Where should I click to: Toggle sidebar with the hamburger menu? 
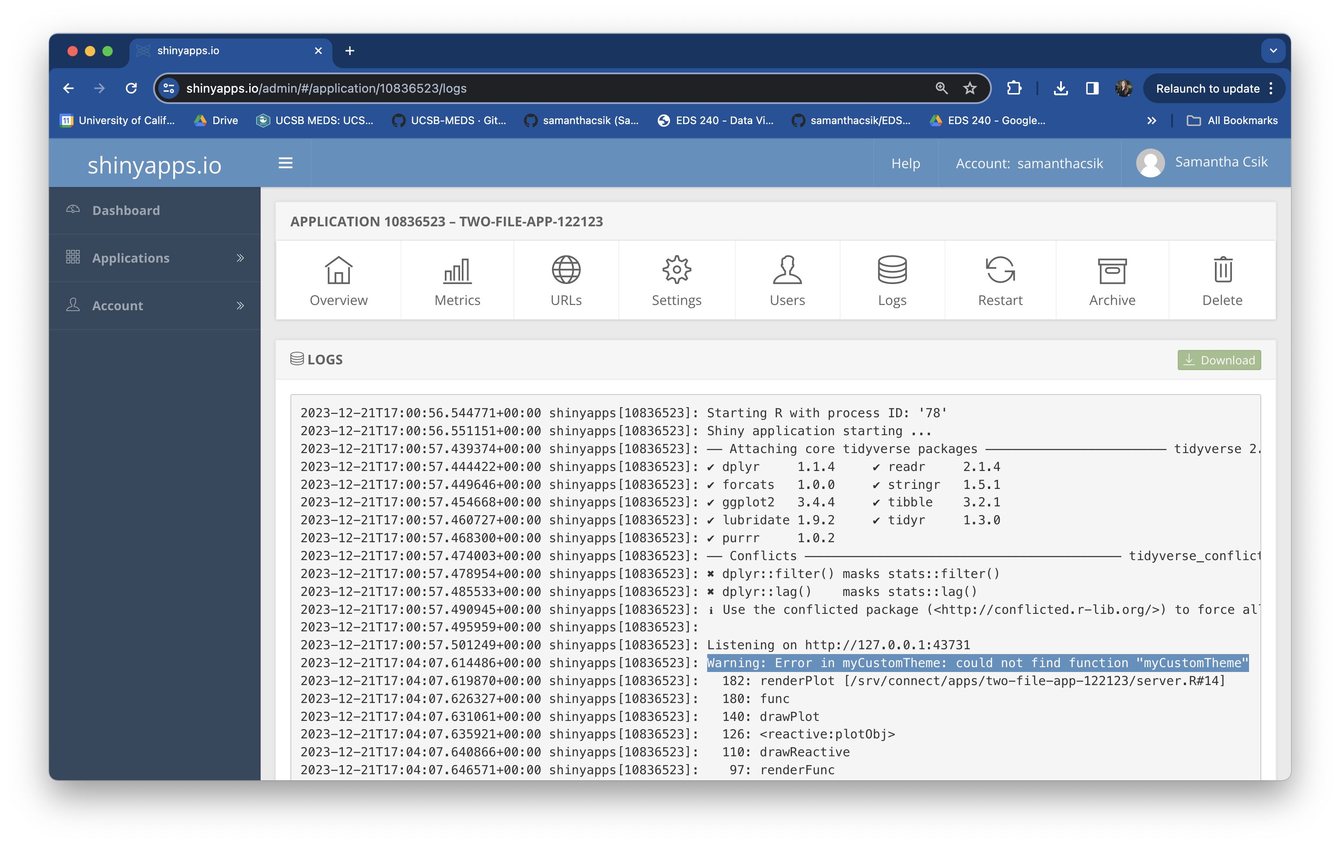(x=286, y=163)
